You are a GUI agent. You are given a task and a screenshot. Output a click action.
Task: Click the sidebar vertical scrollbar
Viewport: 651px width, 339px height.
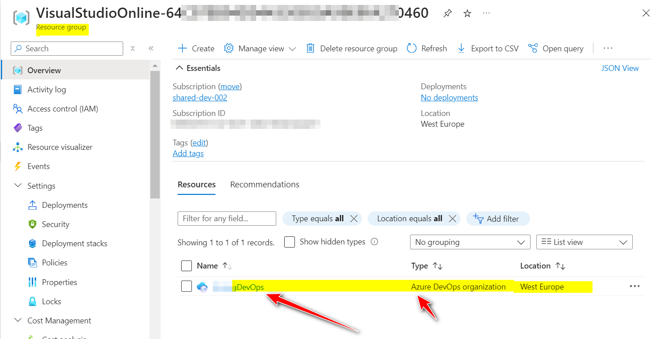[155, 134]
